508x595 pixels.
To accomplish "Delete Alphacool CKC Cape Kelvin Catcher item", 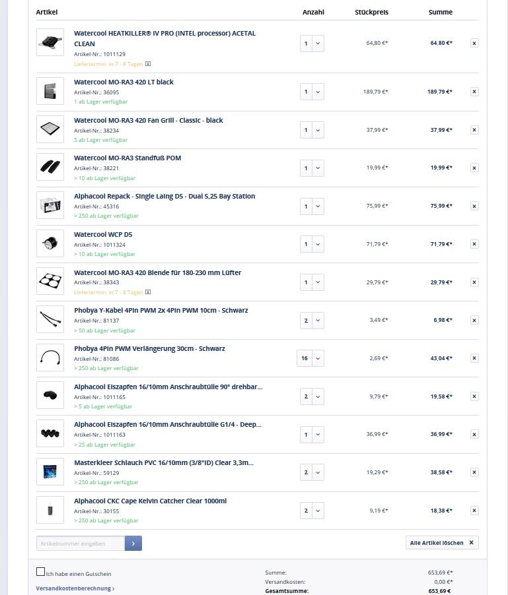I will coord(474,511).
